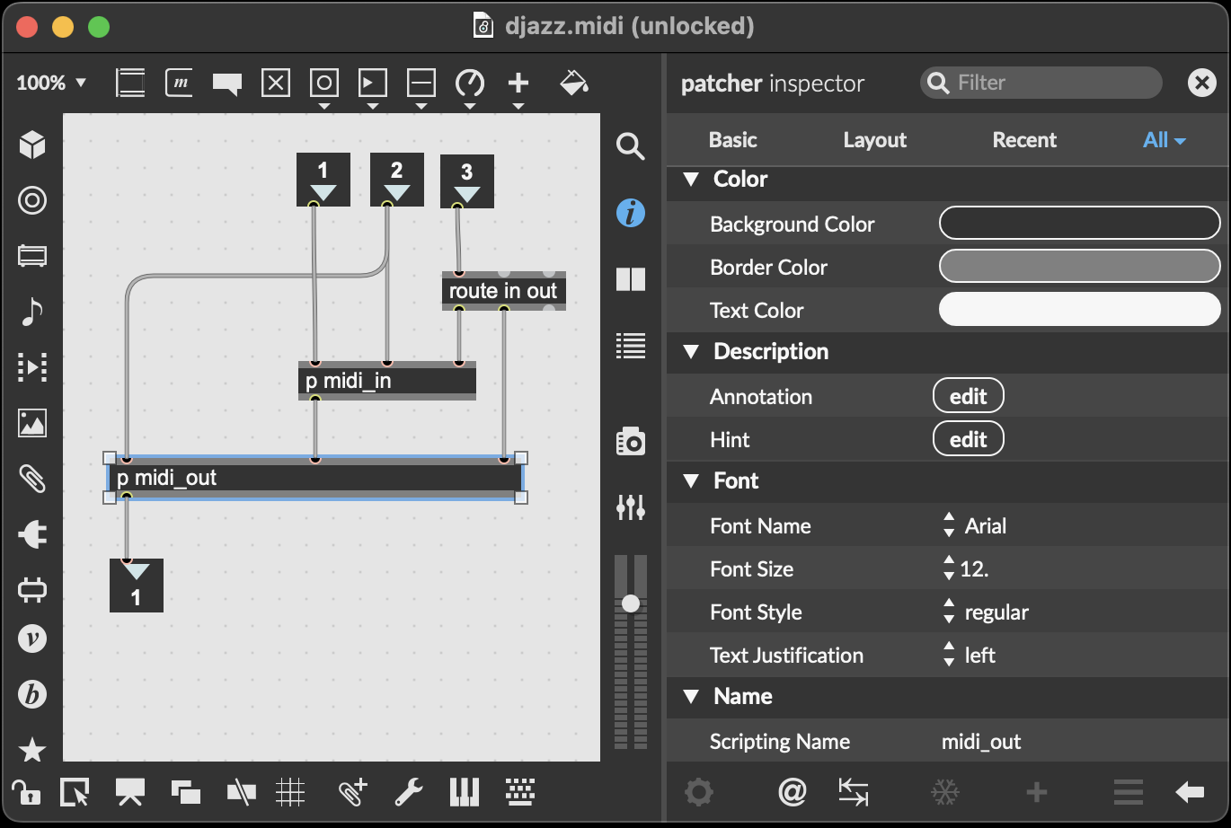Toggle the patcher lock icon
The image size is (1231, 828).
[26, 791]
